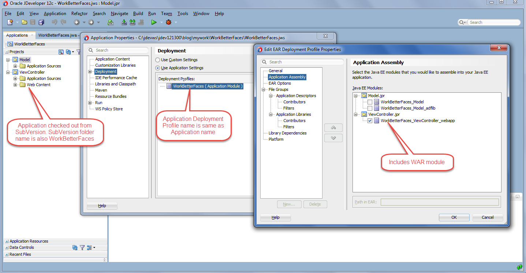The width and height of the screenshot is (526, 273).
Task: Expand the Run node in Application Properties
Action: (90, 103)
